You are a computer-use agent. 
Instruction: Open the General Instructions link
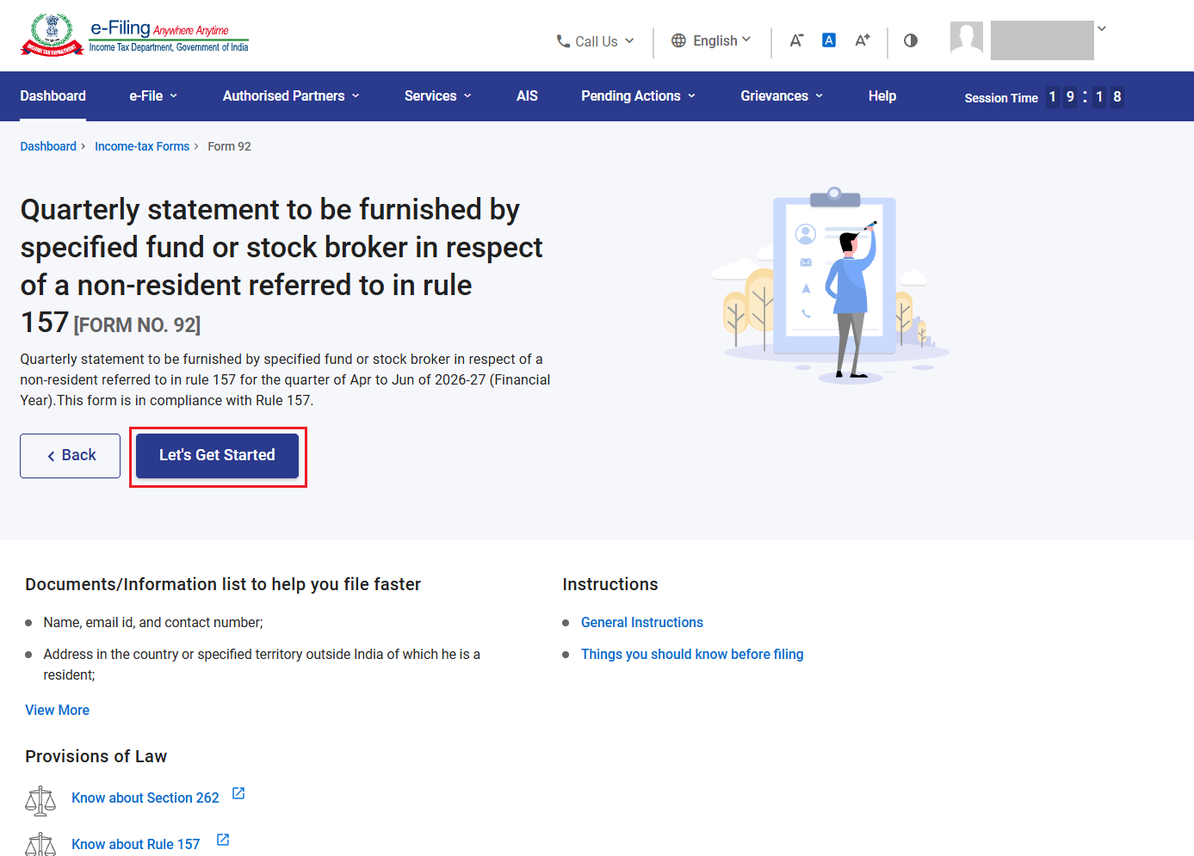642,622
